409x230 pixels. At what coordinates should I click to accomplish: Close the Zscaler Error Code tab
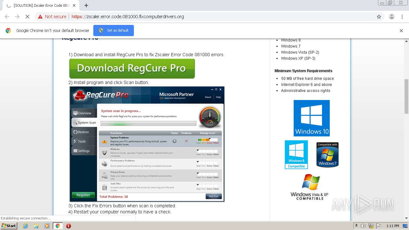coord(74,5)
